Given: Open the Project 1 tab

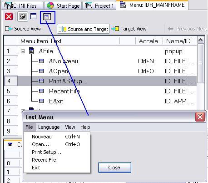Looking at the screenshot, I should point(99,6).
